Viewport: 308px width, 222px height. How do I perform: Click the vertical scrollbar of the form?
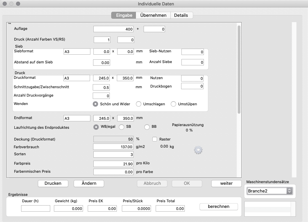[x=239, y=70]
